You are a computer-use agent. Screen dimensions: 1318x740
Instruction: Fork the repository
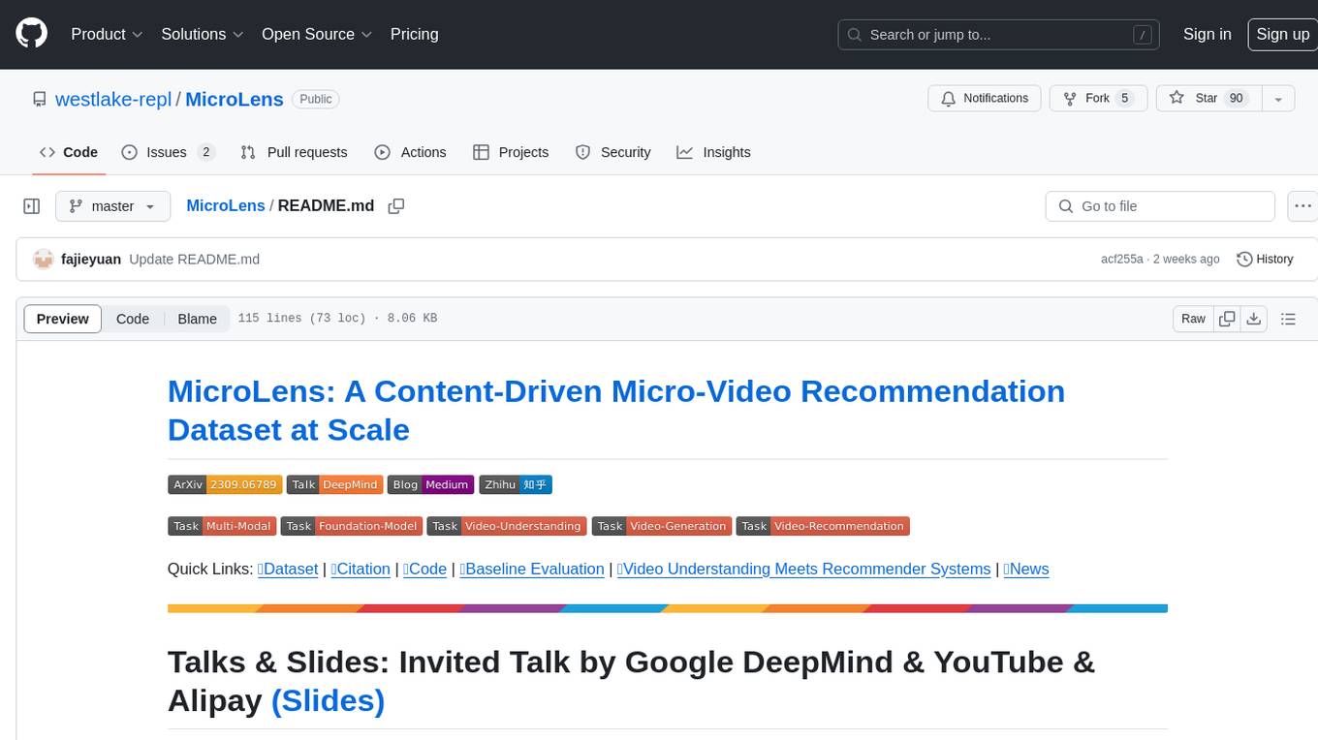[1099, 99]
